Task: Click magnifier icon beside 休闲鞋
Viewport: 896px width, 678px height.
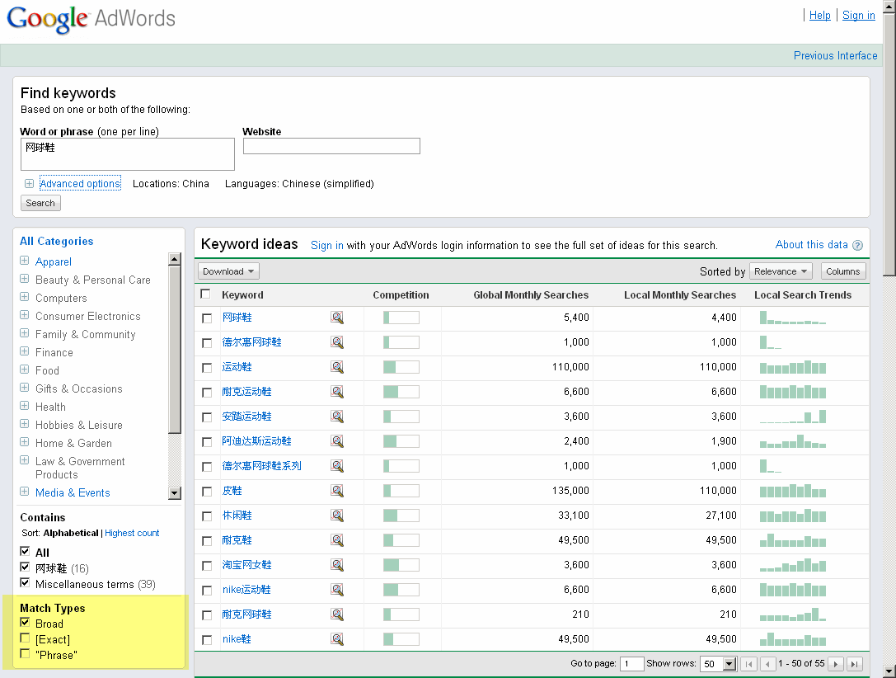Action: [x=337, y=516]
